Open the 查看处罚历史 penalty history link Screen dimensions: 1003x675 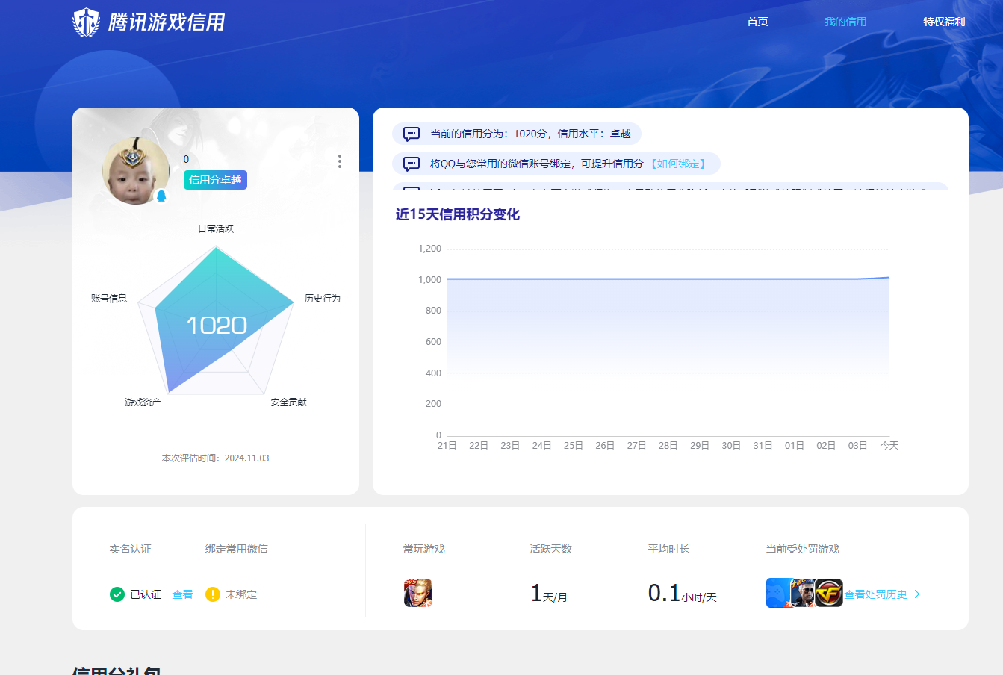pyautogui.click(x=882, y=594)
